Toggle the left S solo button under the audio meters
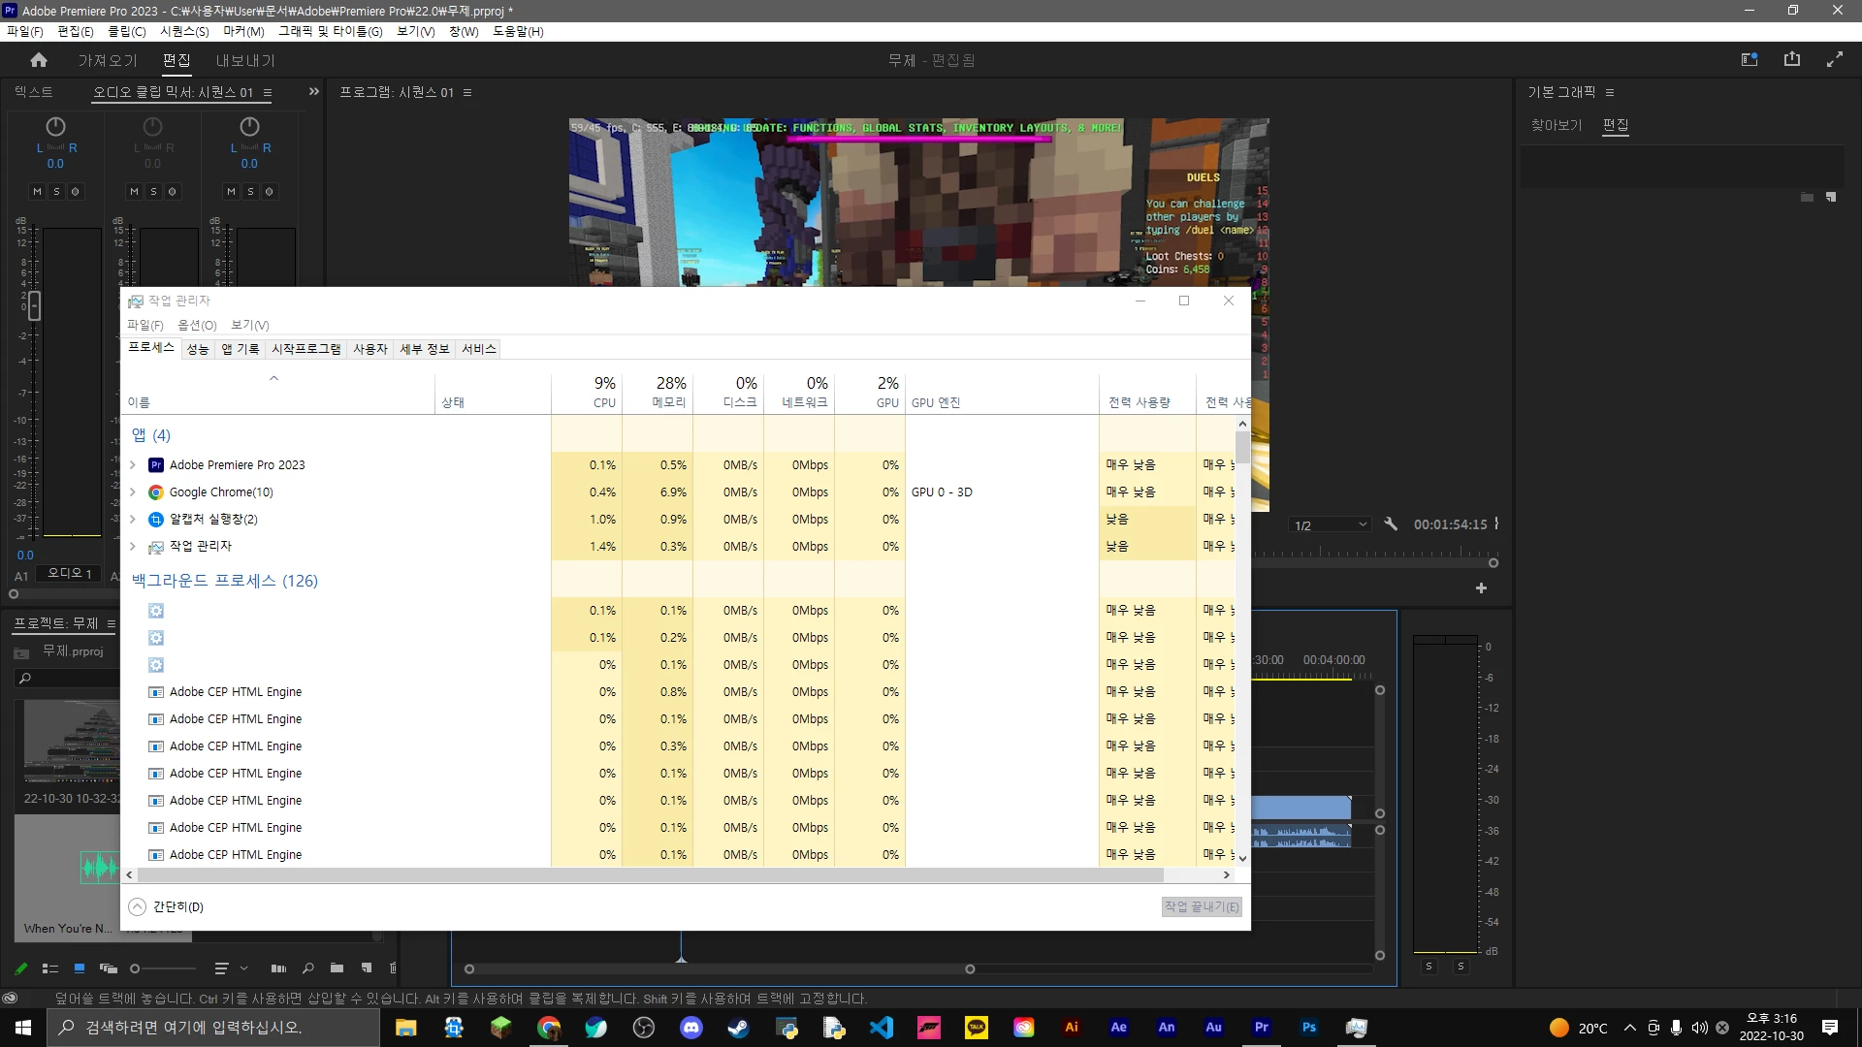The width and height of the screenshot is (1862, 1047). pyautogui.click(x=1429, y=967)
